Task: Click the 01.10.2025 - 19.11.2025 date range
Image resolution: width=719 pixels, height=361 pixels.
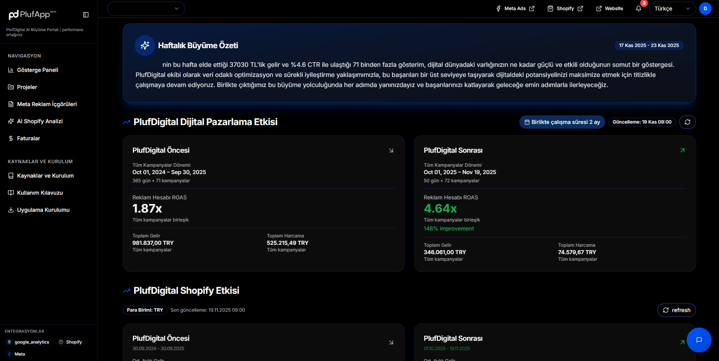Action: point(447,349)
